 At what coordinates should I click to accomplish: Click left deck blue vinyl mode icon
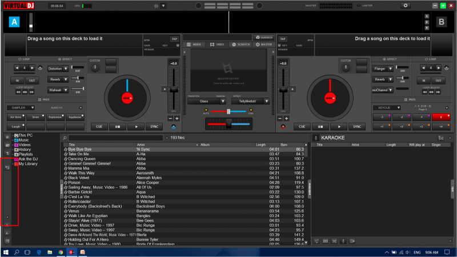(174, 127)
